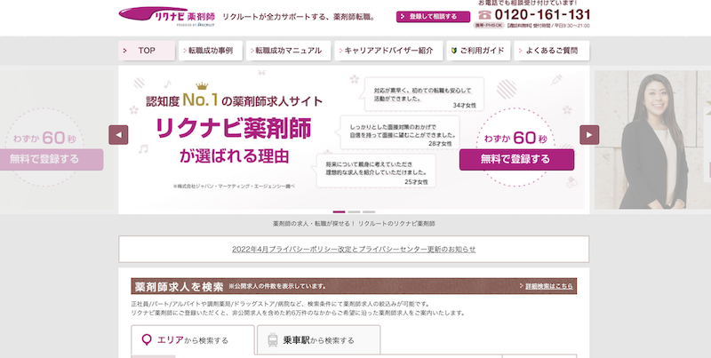Click the 薬剤師の求人・転職が探せる caption text
Screen dimensions: 711x358
(x=354, y=224)
